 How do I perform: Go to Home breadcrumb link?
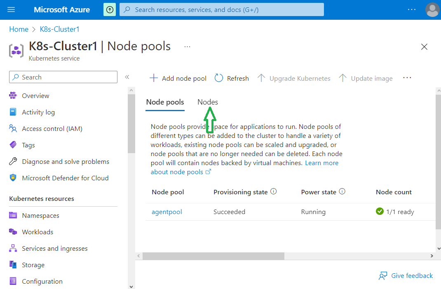tap(19, 29)
